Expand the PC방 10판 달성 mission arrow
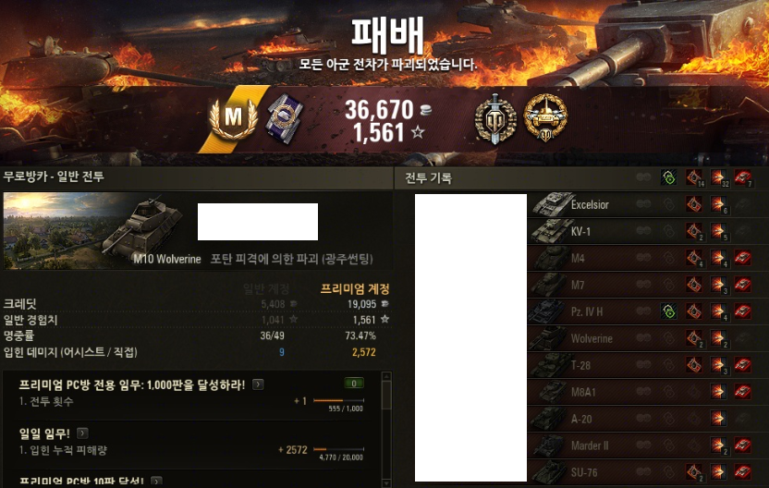This screenshot has width=769, height=488. coord(156,482)
